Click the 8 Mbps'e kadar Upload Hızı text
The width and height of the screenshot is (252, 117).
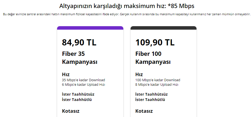pos(157,84)
